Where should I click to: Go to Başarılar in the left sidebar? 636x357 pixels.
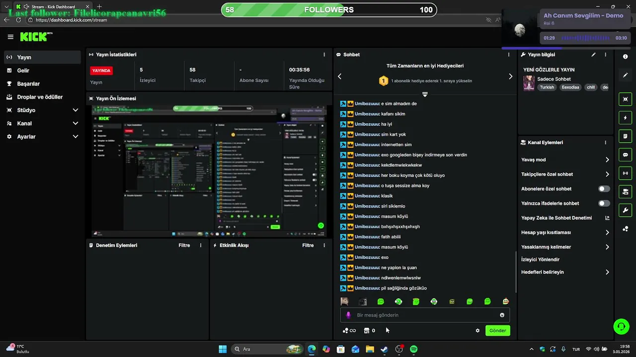pos(42,84)
